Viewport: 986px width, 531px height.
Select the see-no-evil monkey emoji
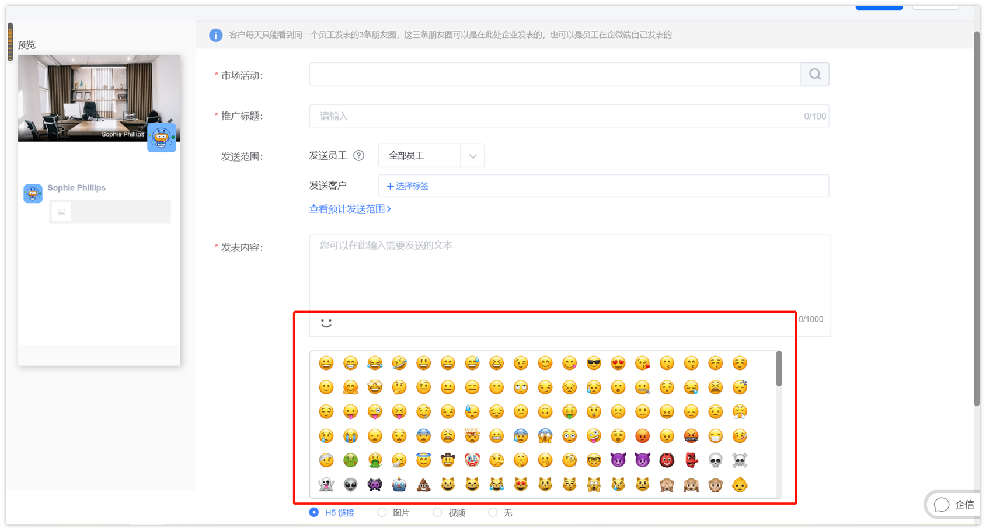pyautogui.click(x=667, y=484)
